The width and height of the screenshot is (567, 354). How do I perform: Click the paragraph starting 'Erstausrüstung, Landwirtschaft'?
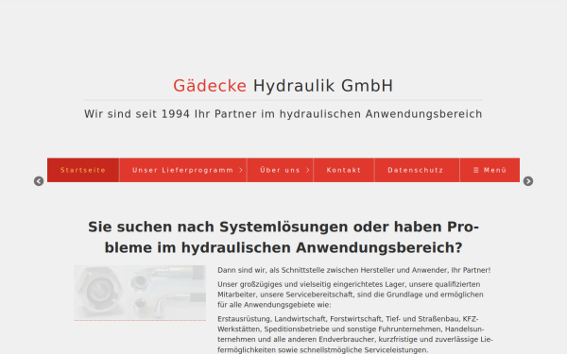pos(355,334)
